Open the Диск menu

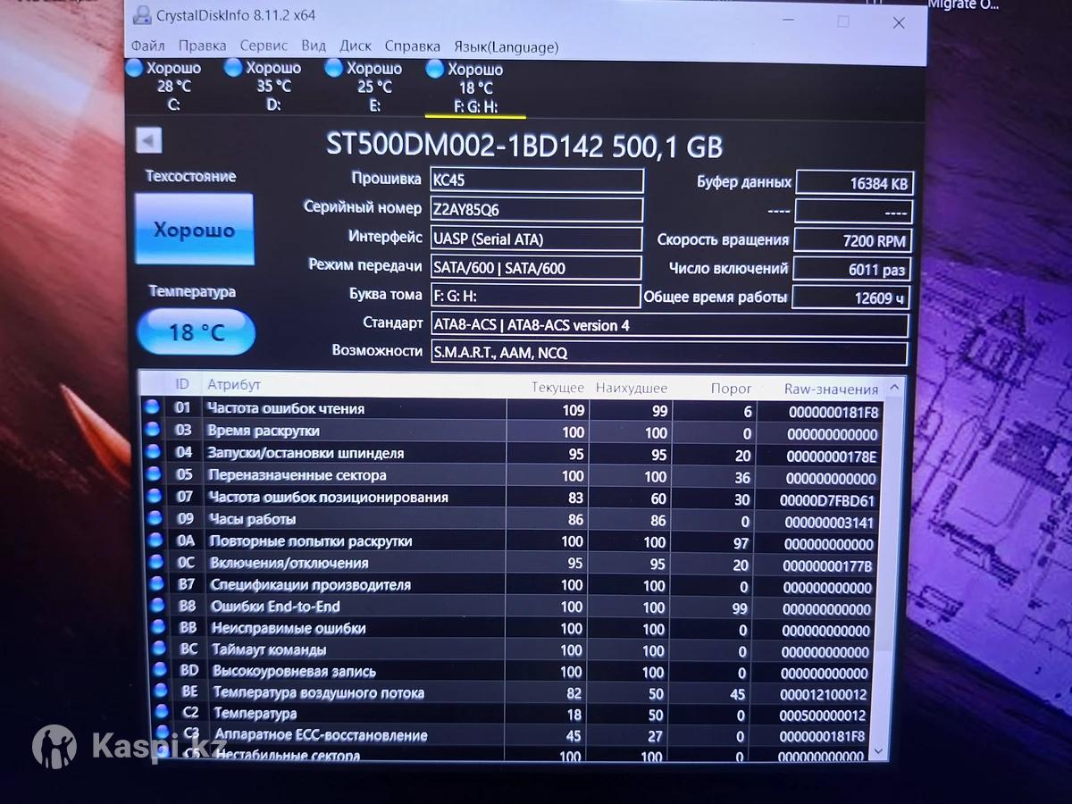pos(356,46)
